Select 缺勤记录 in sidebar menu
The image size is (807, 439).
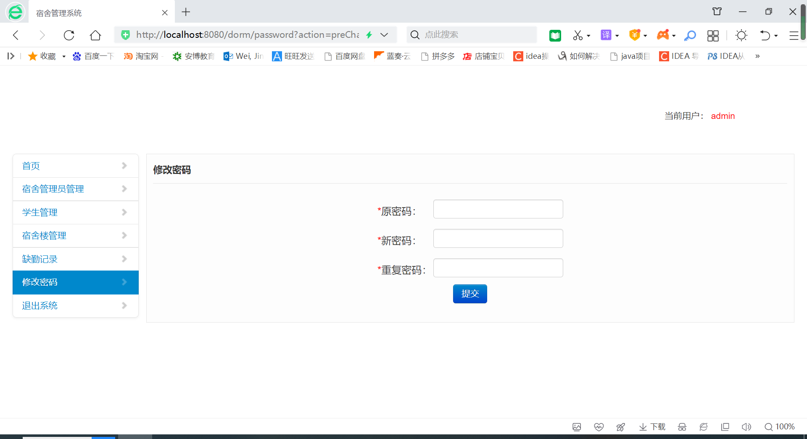point(76,259)
